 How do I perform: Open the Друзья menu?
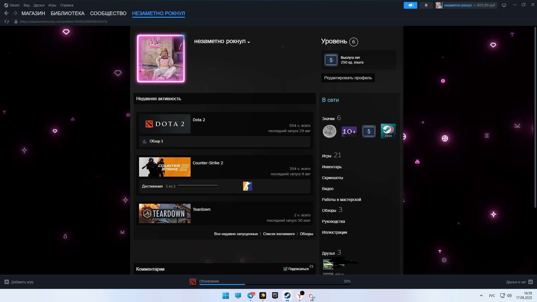tap(39, 5)
